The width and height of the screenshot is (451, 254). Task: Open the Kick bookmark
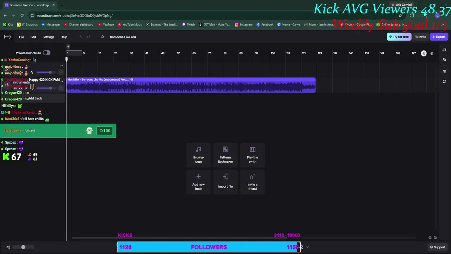(8, 25)
